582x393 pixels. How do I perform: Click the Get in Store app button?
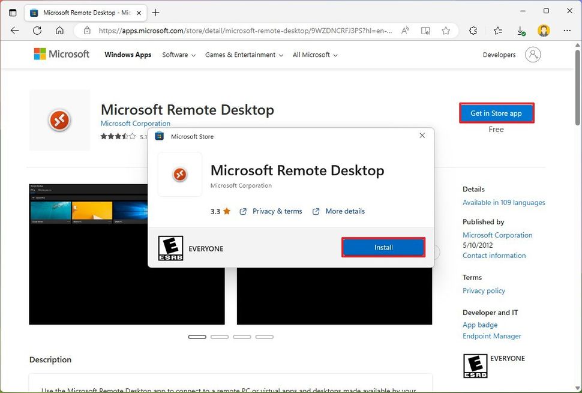point(496,112)
